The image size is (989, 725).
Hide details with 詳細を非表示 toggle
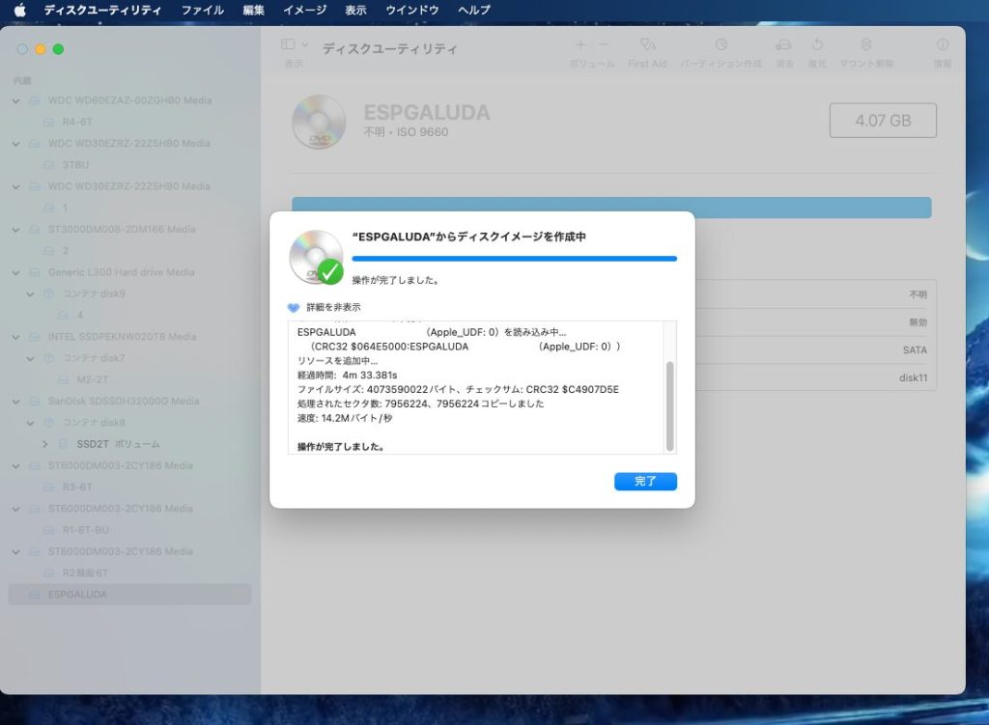coord(295,307)
